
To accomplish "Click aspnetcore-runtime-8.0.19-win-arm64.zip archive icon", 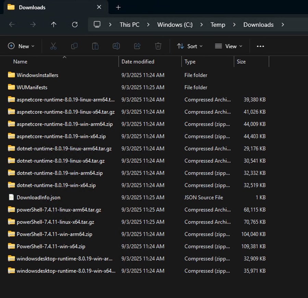I will (x=11, y=124).
